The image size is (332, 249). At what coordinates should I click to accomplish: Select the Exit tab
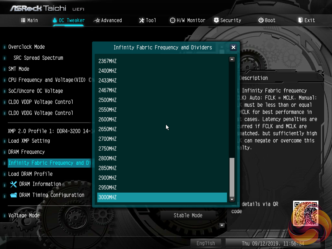pyautogui.click(x=306, y=20)
